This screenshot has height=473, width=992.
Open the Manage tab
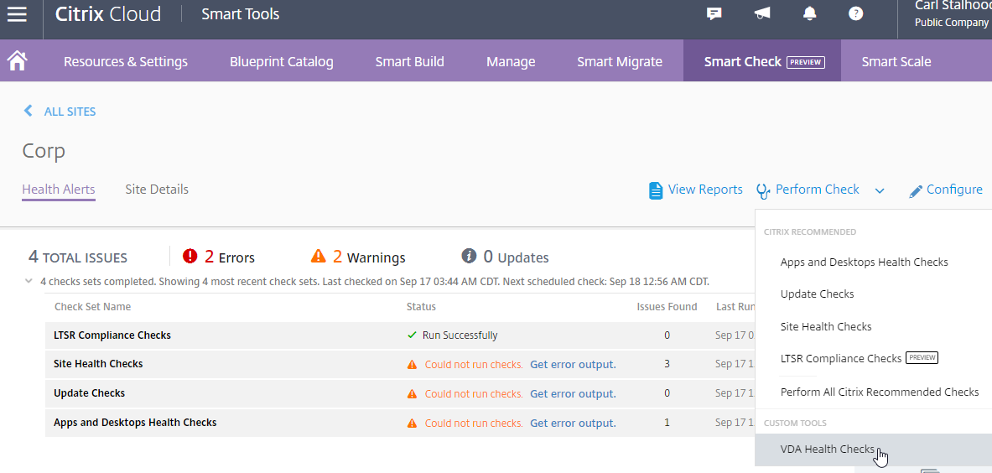[512, 62]
